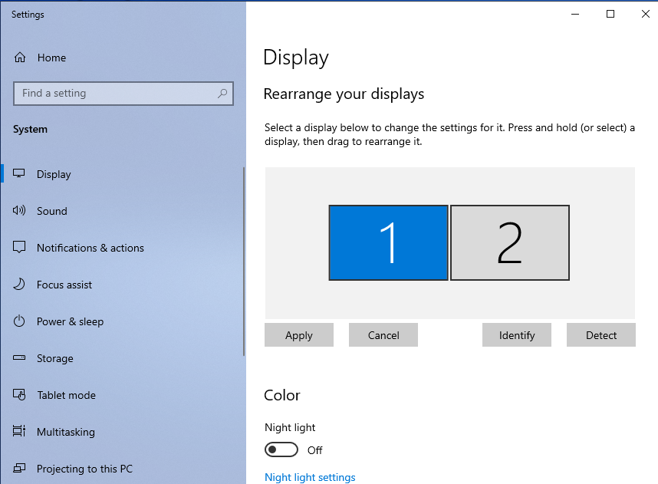Click Detect to find displays

tap(600, 335)
